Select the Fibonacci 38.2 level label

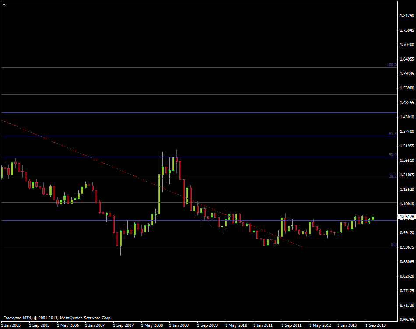pyautogui.click(x=392, y=176)
